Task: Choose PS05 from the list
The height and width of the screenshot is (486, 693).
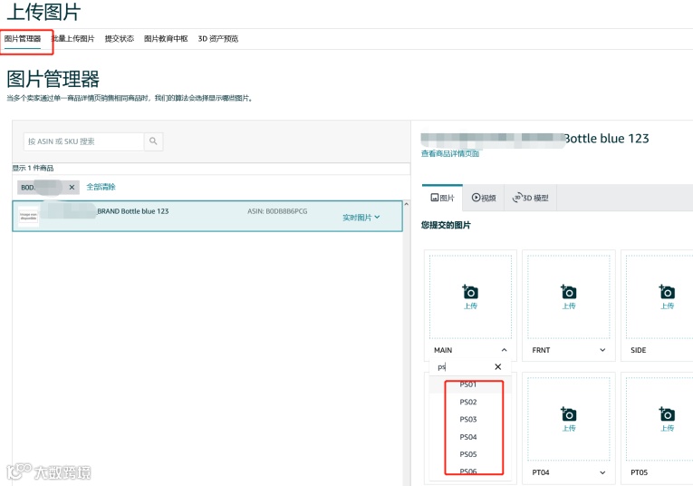Action: 470,454
